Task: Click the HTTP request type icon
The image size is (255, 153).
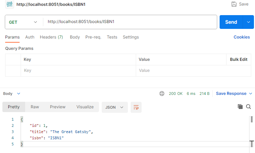Action: [9, 4]
